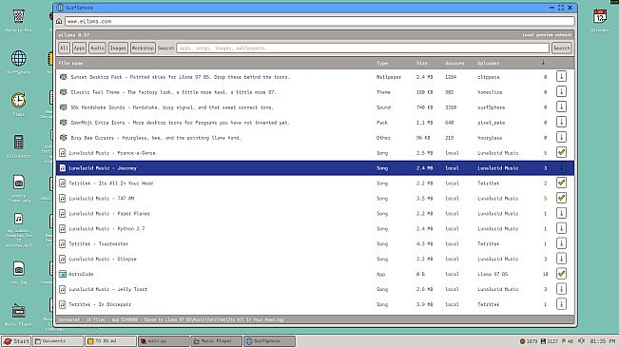Sort the list by Uploader column

(x=488, y=63)
